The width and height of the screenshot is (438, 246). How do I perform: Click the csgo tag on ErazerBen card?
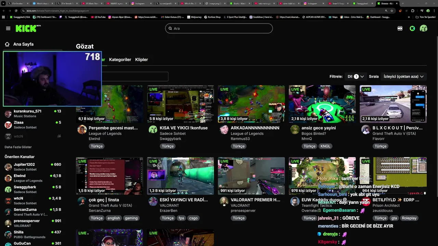click(x=193, y=218)
